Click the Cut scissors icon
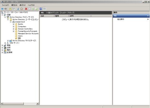Image resolution: width=150 pixels, height=108 pixels. (18, 9)
